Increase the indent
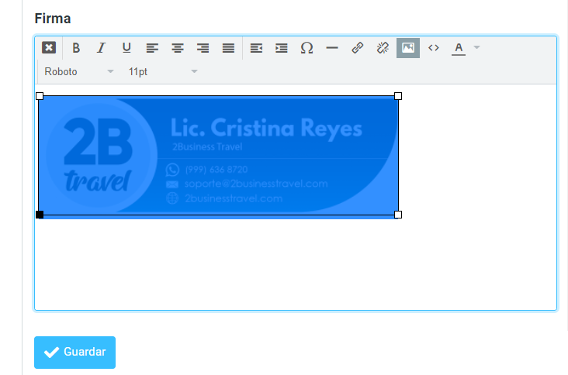The width and height of the screenshot is (568, 375). tap(282, 48)
